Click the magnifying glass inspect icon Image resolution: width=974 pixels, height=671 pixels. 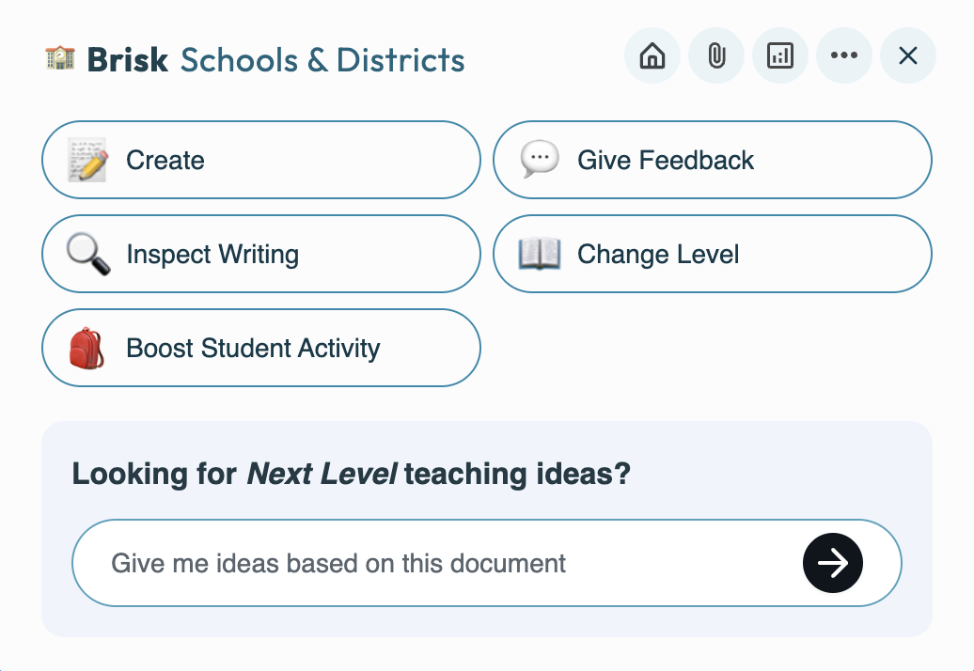[x=88, y=254]
